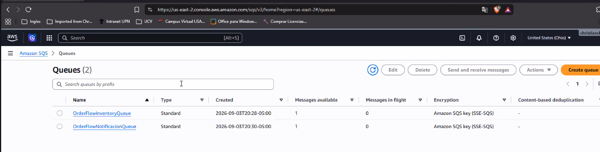
Task: Open the console settings gear
Action: click(513, 38)
